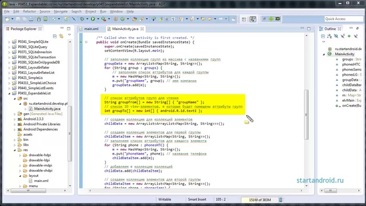The image size is (366, 206).
Task: Open the Run button dropdown arrow
Action: point(98,19)
